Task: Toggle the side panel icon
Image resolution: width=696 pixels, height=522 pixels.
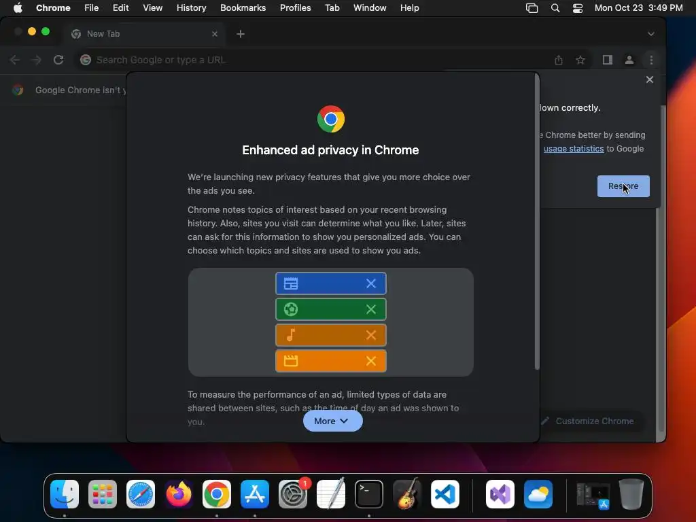Action: point(607,60)
